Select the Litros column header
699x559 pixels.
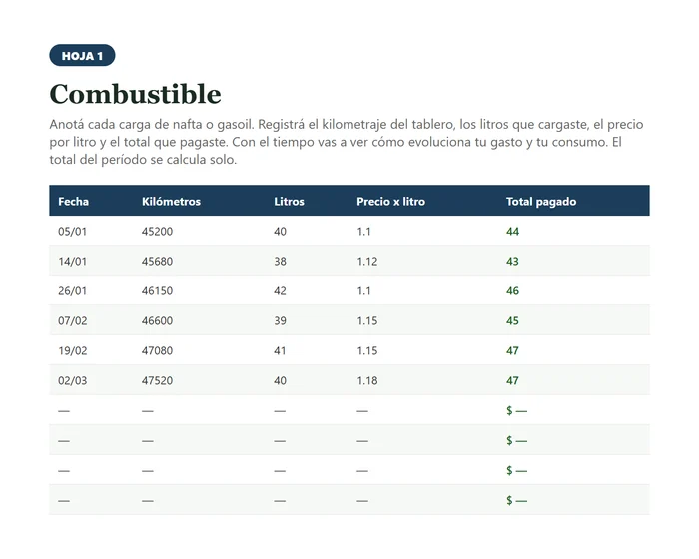[289, 201]
